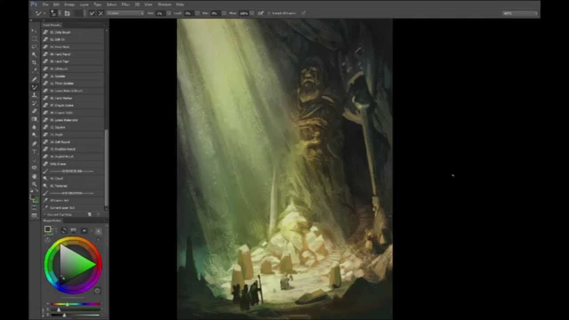This screenshot has width=569, height=320.
Task: Select the Soft Oil preset
Action: click(x=73, y=40)
